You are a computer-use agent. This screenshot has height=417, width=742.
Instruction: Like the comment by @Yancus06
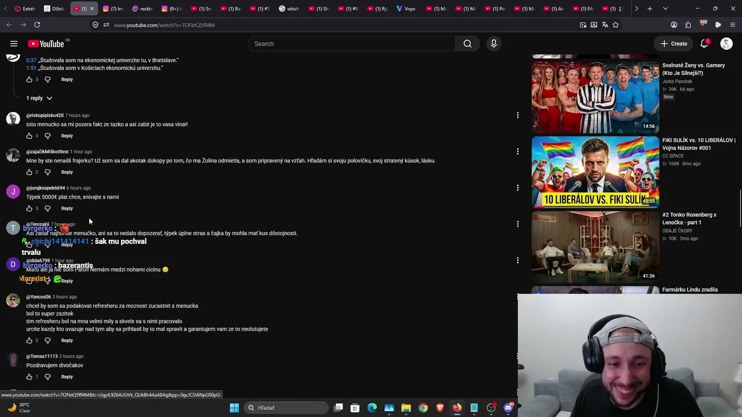pyautogui.click(x=29, y=341)
